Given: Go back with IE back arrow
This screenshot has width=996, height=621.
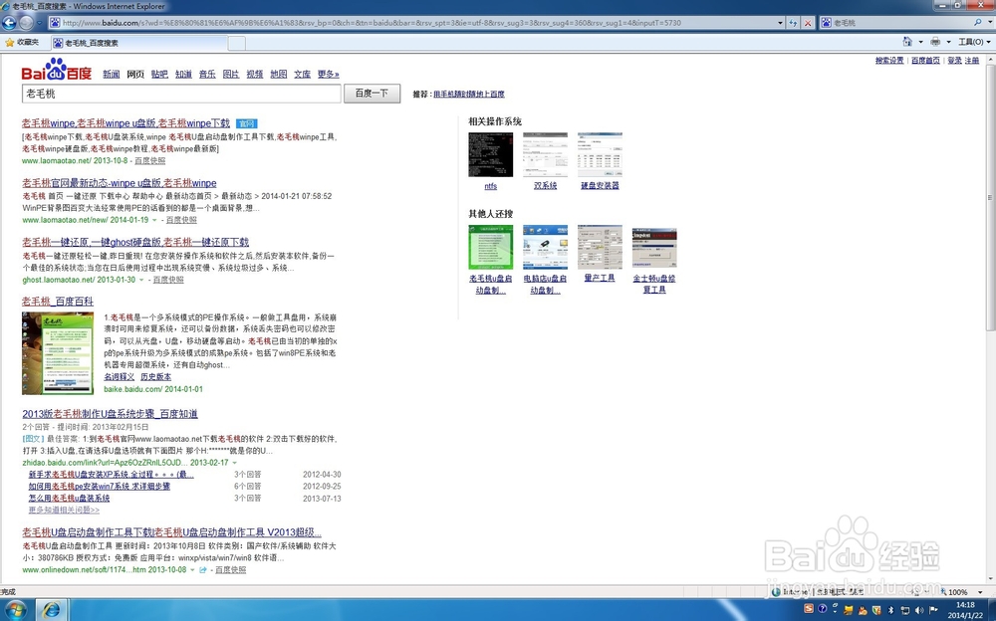Looking at the screenshot, I should pyautogui.click(x=9, y=23).
